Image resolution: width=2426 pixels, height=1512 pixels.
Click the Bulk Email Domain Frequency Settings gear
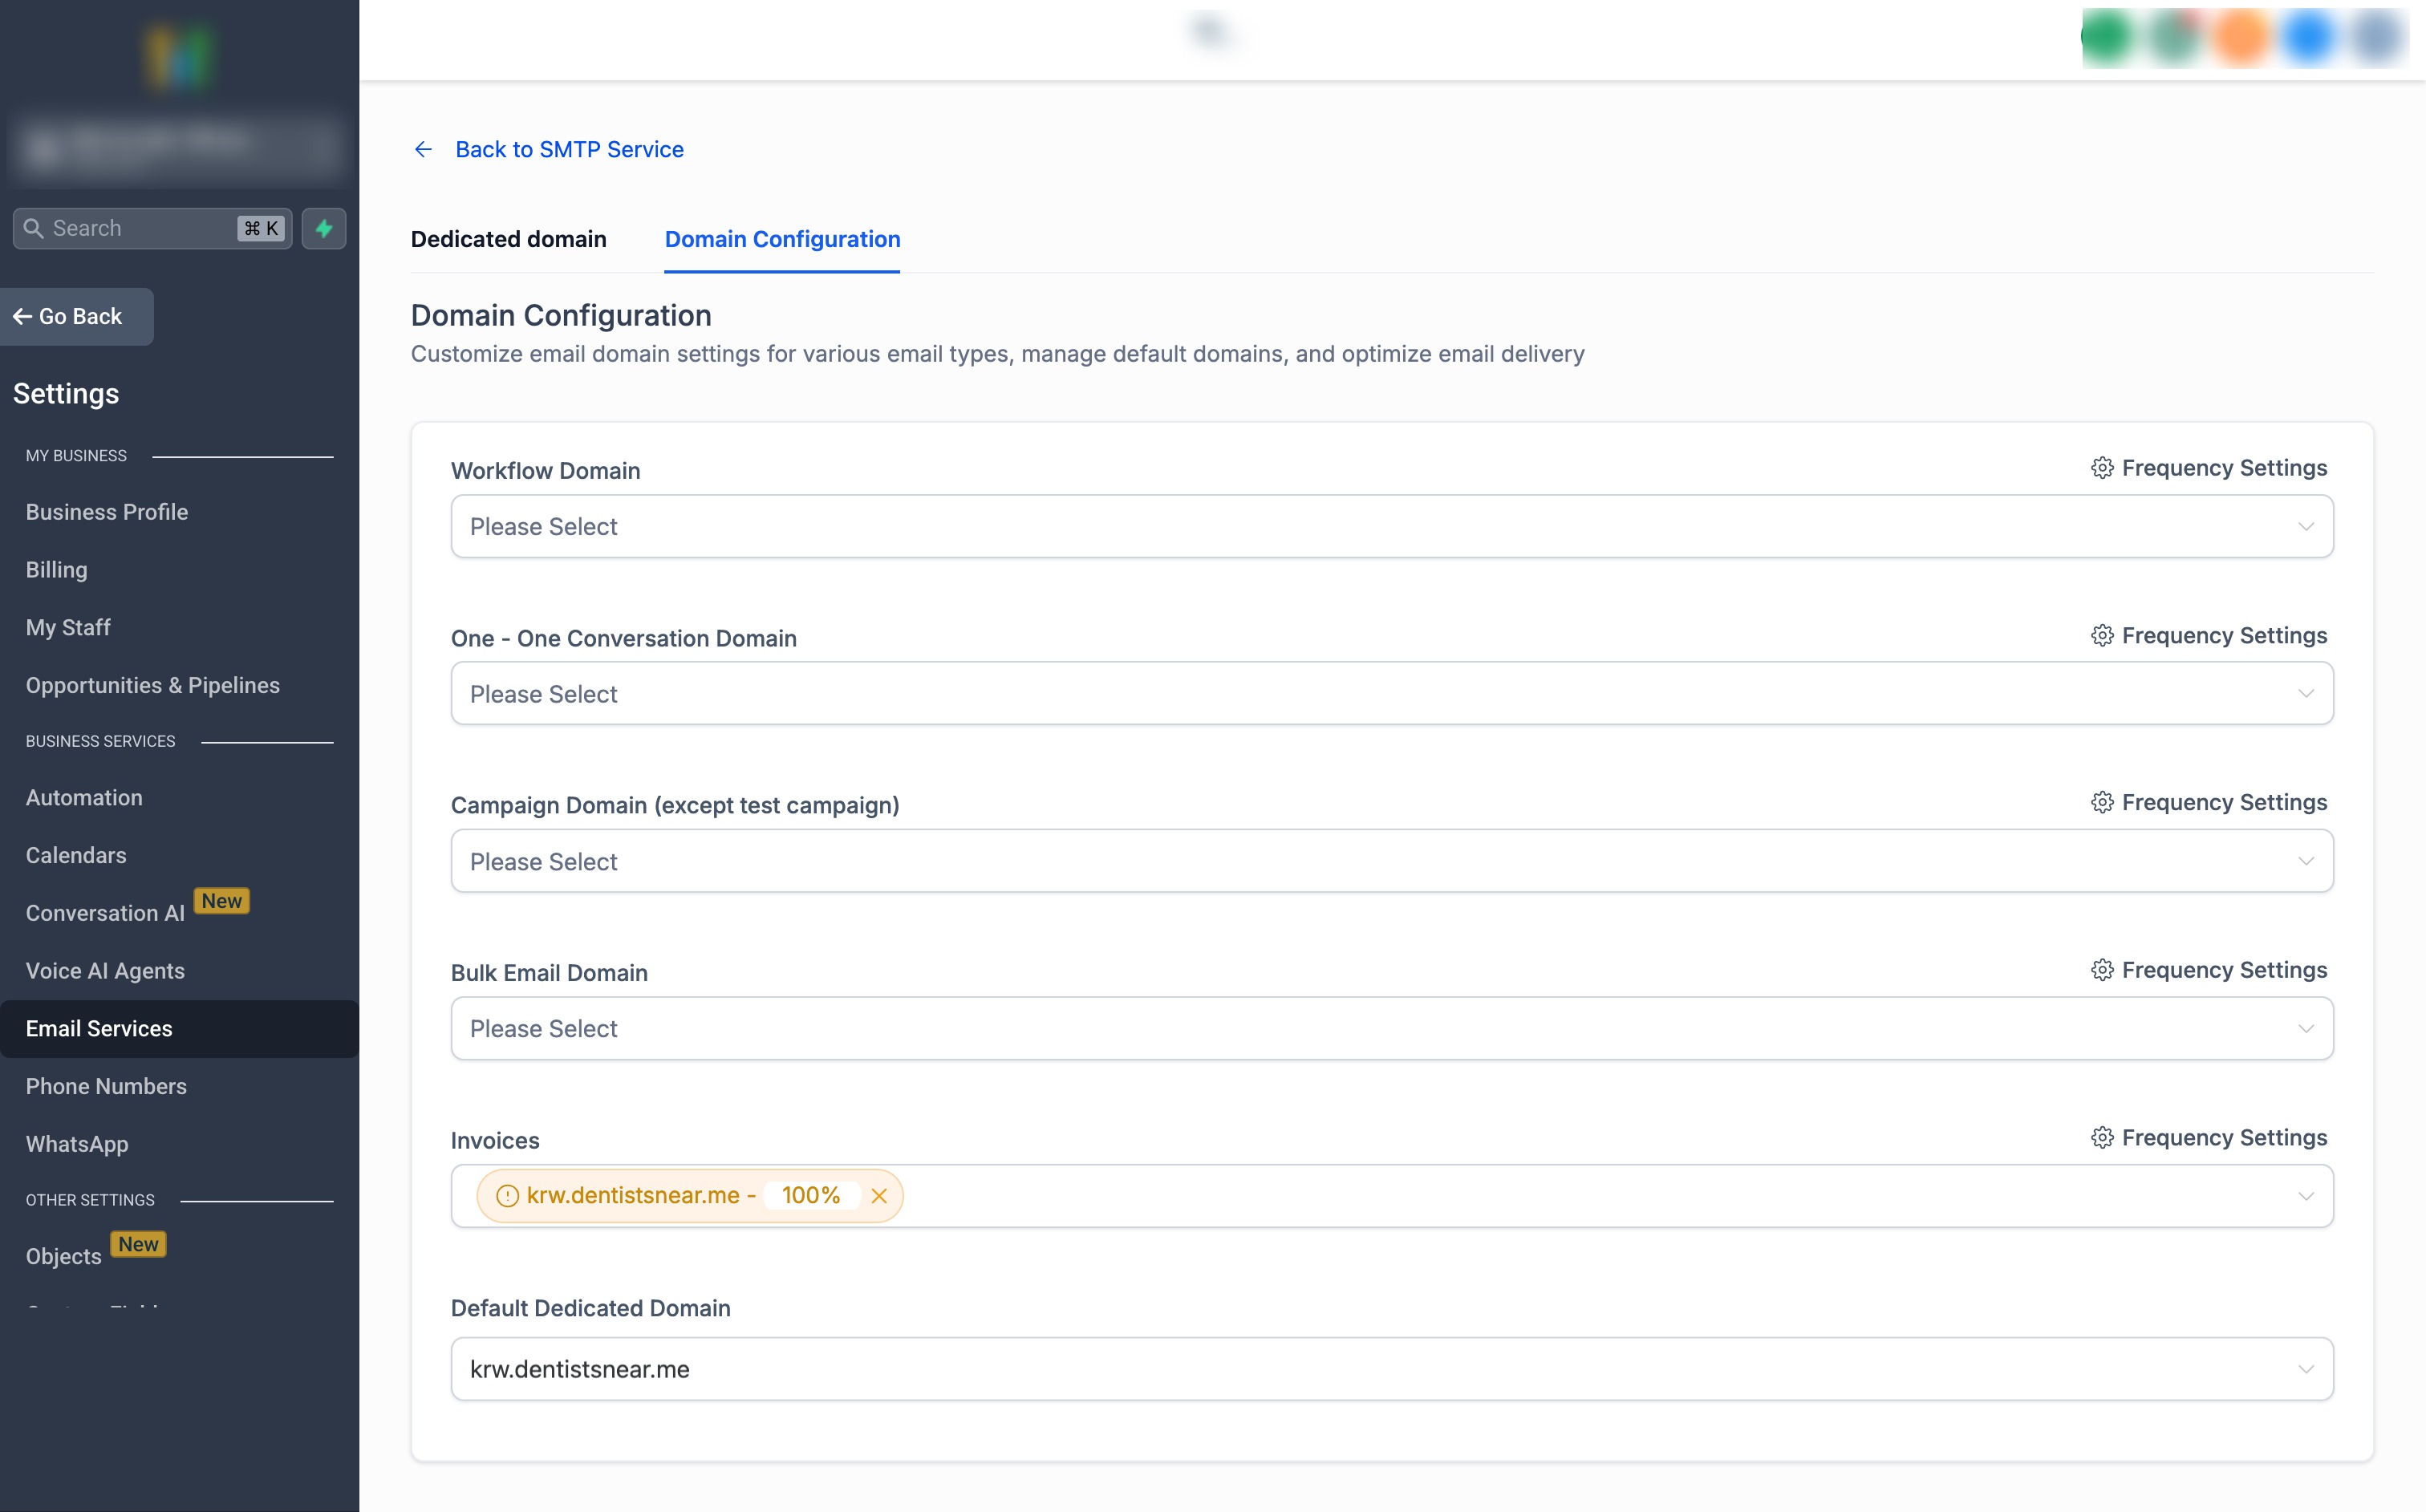[x=2101, y=970]
